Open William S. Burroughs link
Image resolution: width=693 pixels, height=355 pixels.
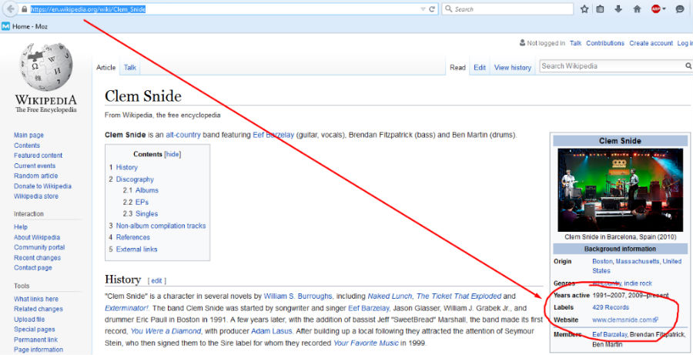pyautogui.click(x=298, y=296)
